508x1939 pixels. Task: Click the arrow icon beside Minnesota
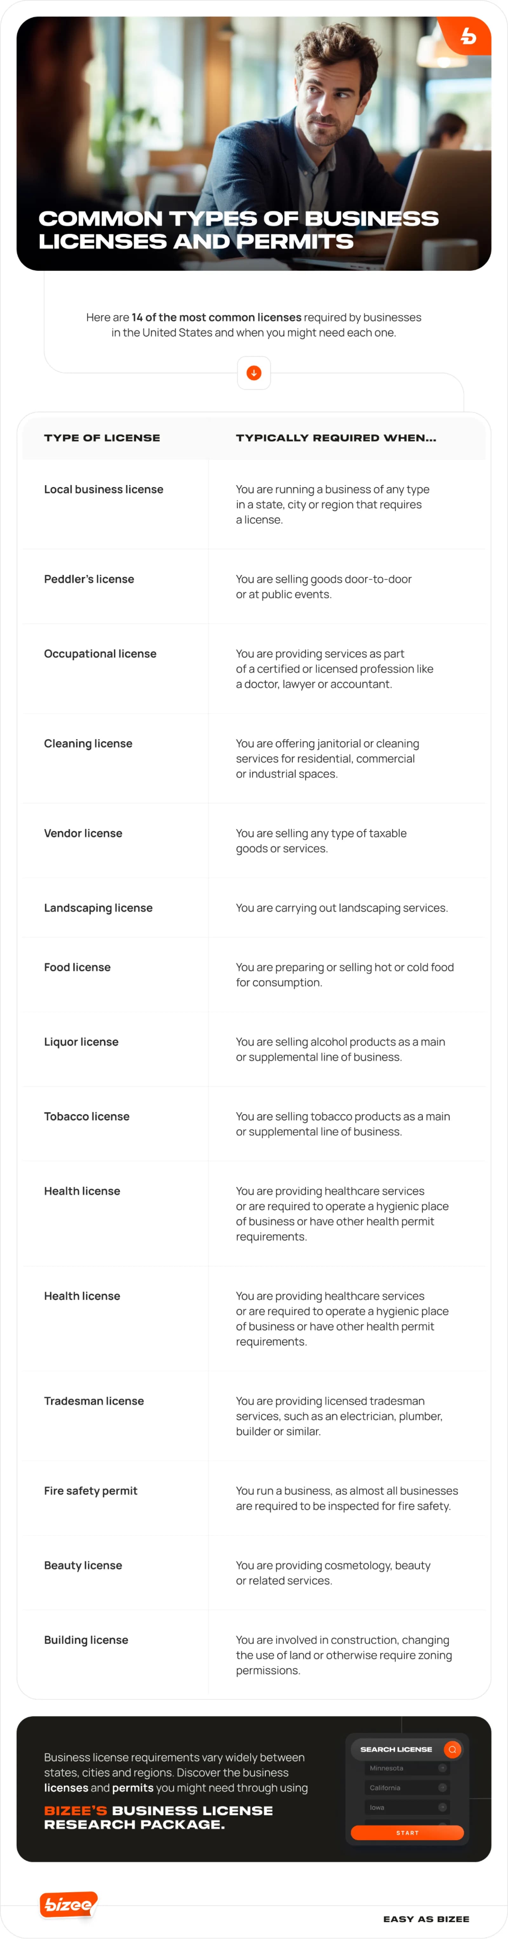pos(443,1768)
